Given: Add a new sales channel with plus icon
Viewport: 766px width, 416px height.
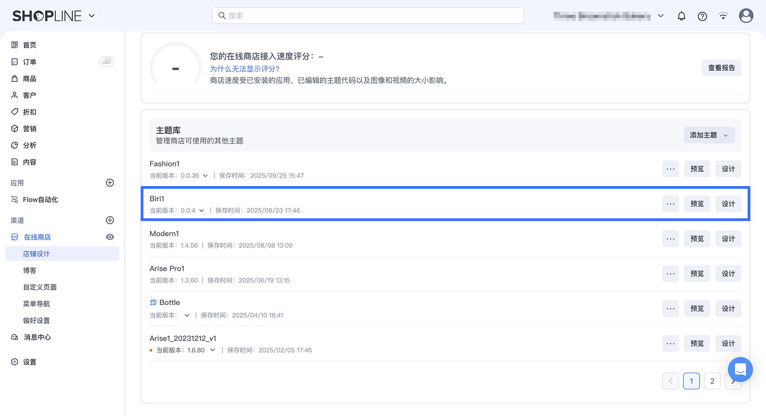Looking at the screenshot, I should [110, 220].
